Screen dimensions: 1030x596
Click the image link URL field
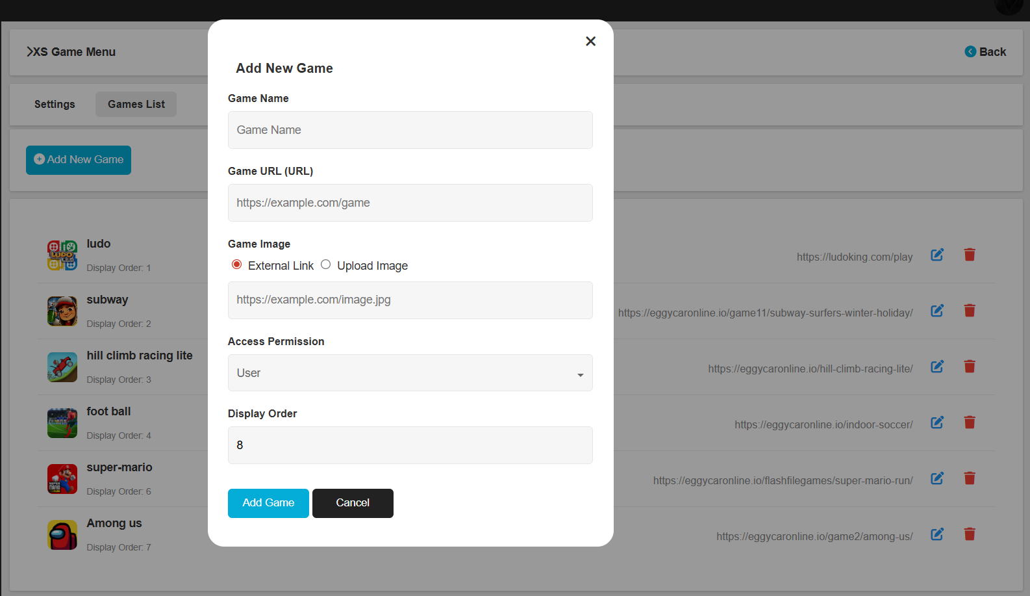click(410, 300)
